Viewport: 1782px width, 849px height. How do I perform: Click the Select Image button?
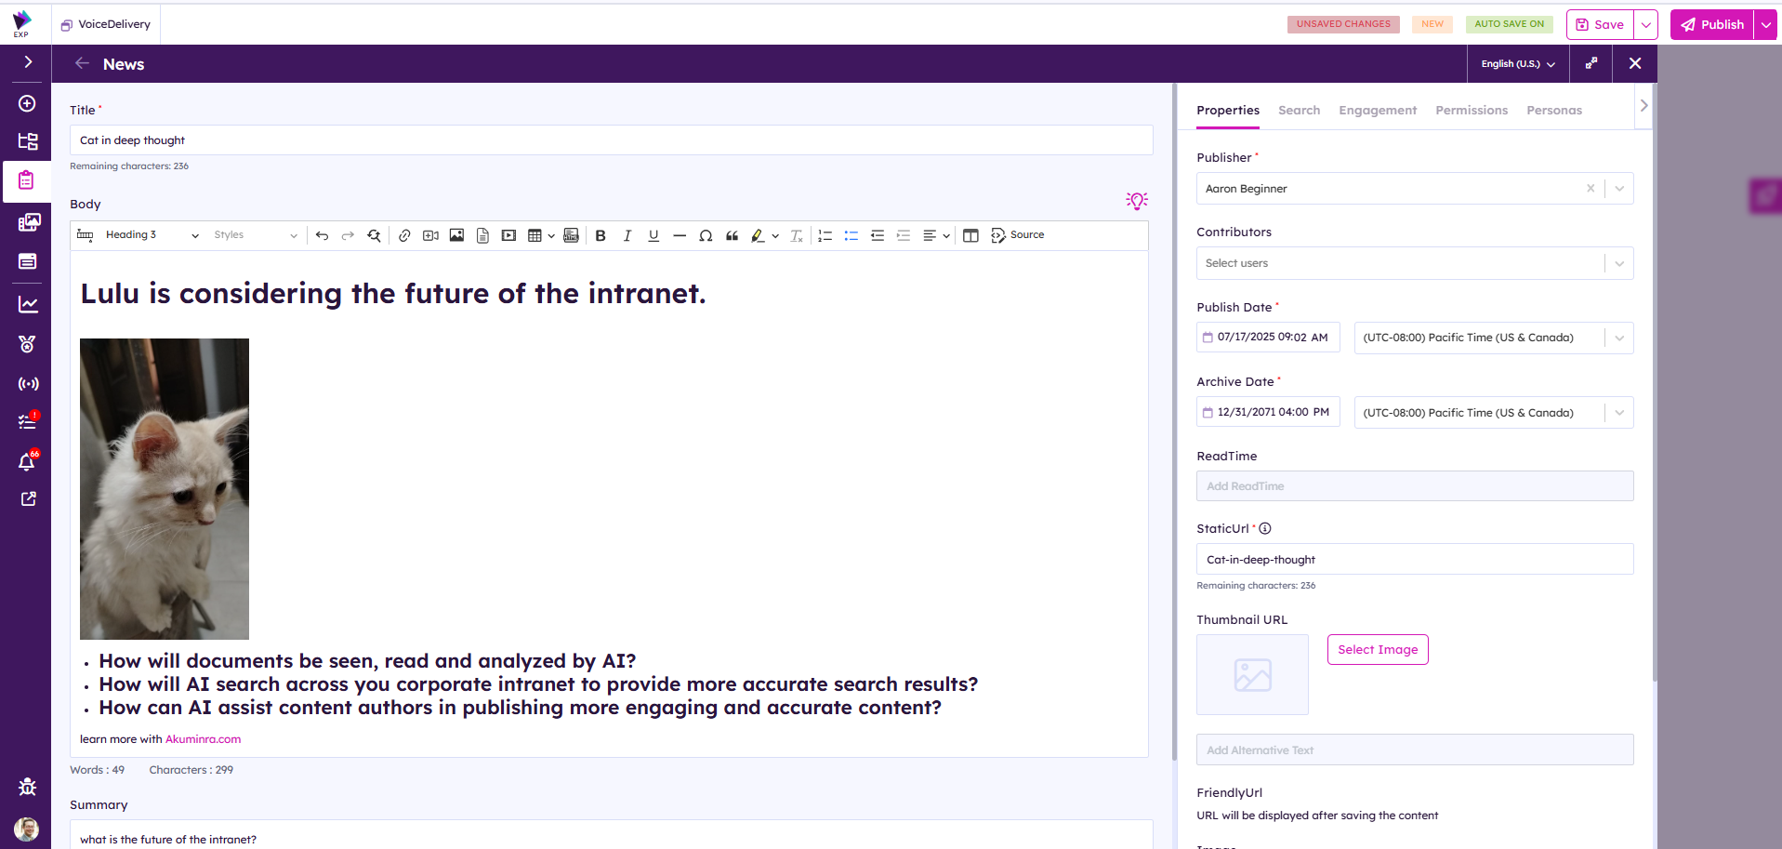[x=1377, y=650]
